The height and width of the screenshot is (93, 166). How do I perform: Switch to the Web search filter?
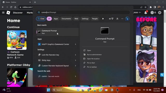point(76,19)
